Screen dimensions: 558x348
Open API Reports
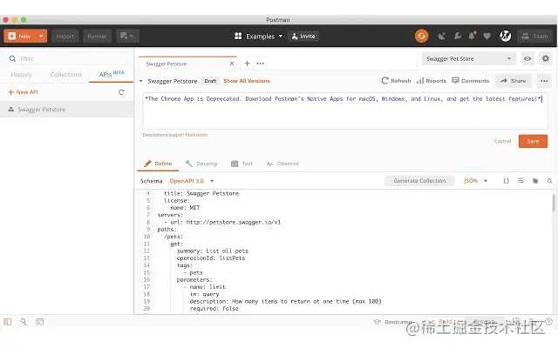click(432, 81)
